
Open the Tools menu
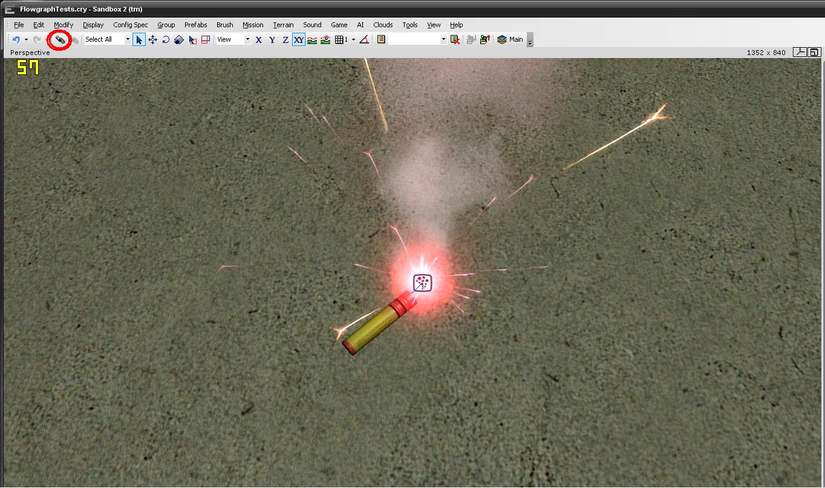410,25
